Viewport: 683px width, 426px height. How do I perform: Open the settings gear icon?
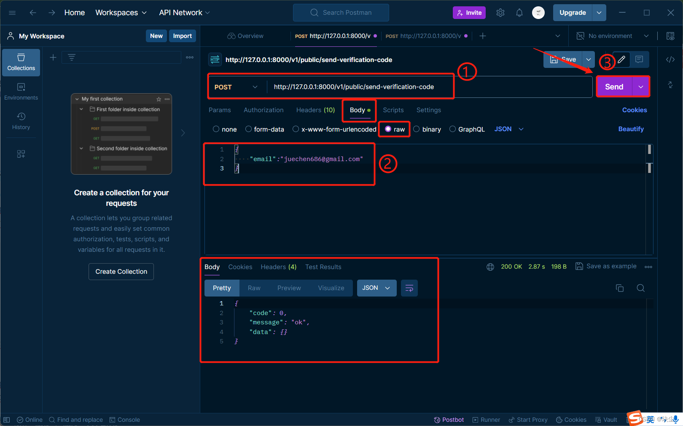tap(500, 13)
